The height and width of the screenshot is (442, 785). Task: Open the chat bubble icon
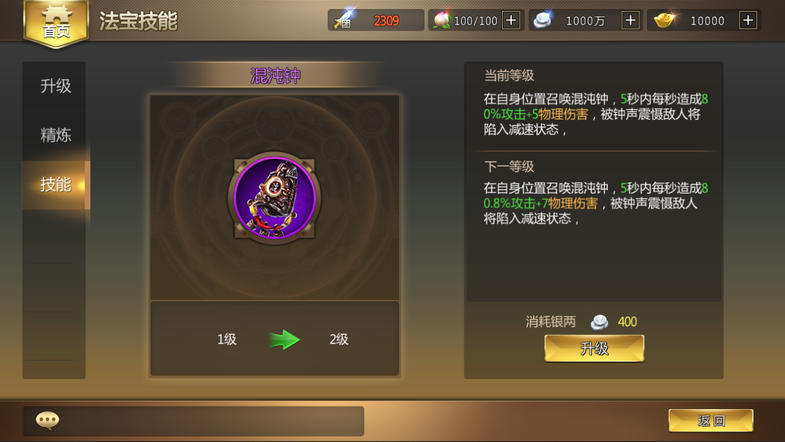coord(48,420)
